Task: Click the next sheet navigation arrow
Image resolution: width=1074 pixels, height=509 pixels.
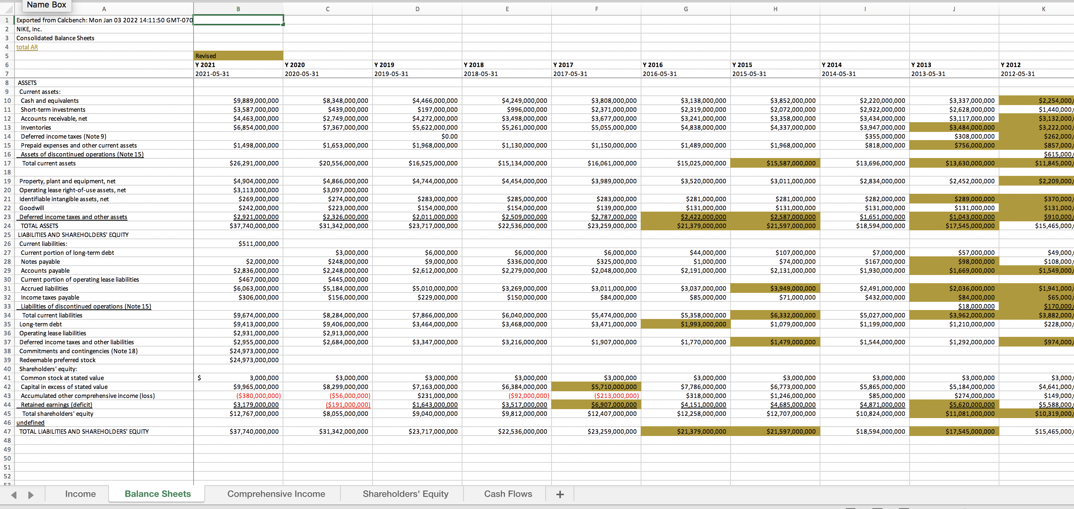Action: 31,495
